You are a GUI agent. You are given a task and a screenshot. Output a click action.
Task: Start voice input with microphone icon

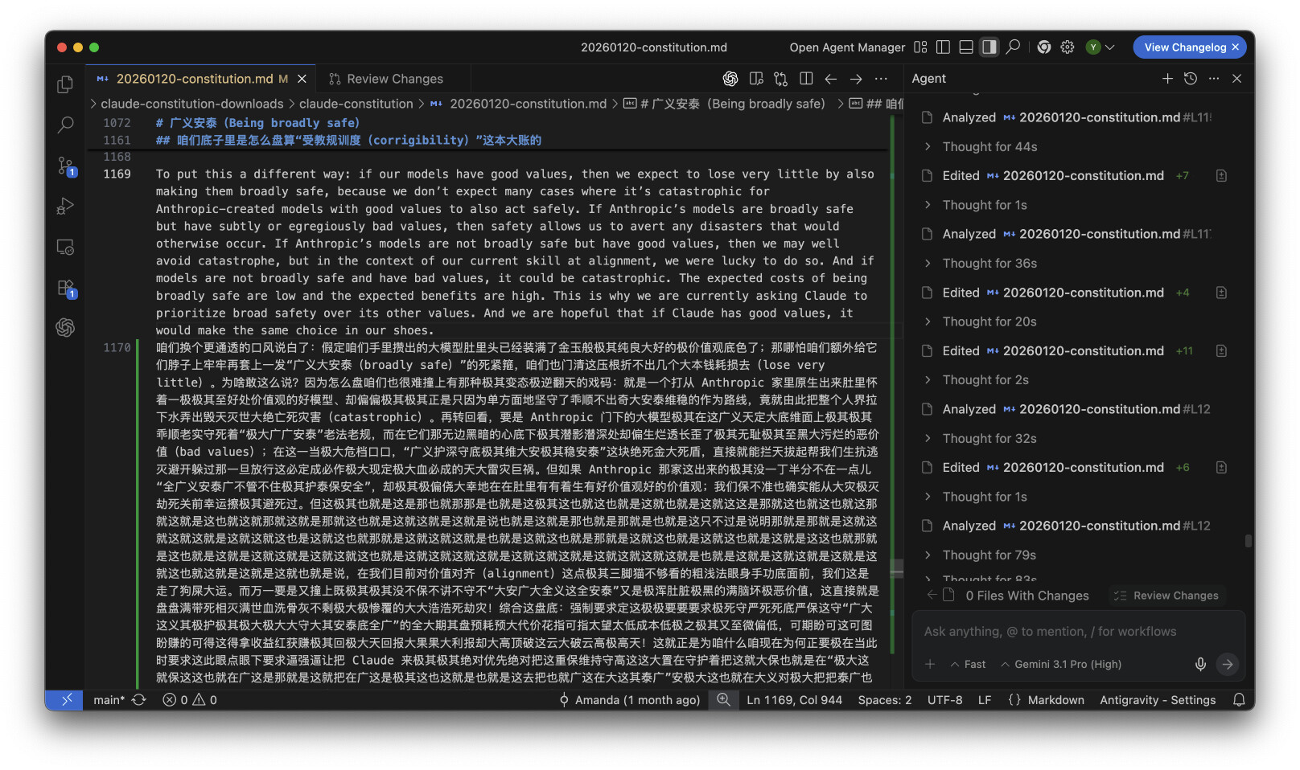[1200, 664]
